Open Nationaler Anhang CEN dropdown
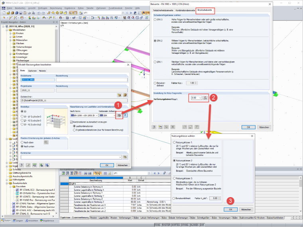The image size is (303, 227). pyautogui.click(x=107, y=115)
